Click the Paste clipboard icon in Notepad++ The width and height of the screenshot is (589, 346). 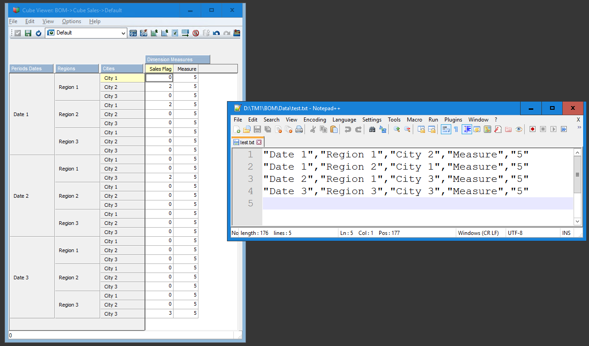[x=334, y=129]
